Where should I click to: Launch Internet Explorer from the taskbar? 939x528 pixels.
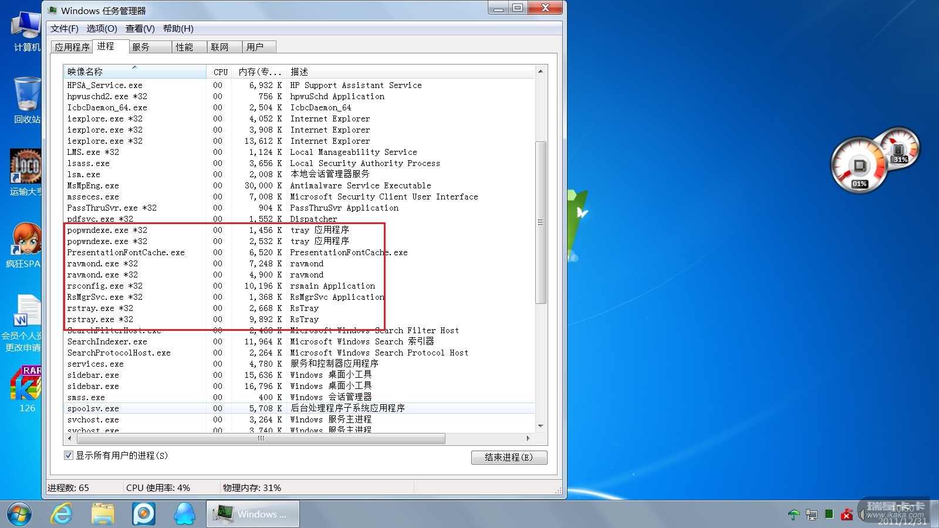click(62, 515)
